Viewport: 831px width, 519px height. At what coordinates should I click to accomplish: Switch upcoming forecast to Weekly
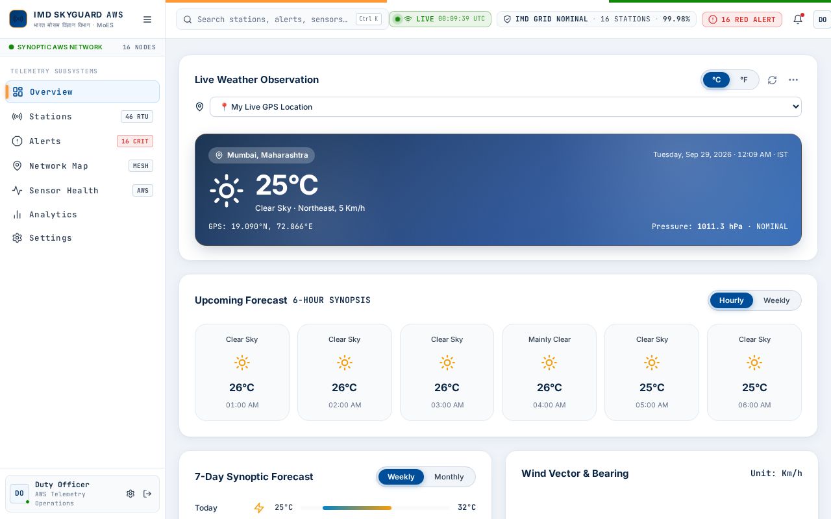click(x=776, y=300)
